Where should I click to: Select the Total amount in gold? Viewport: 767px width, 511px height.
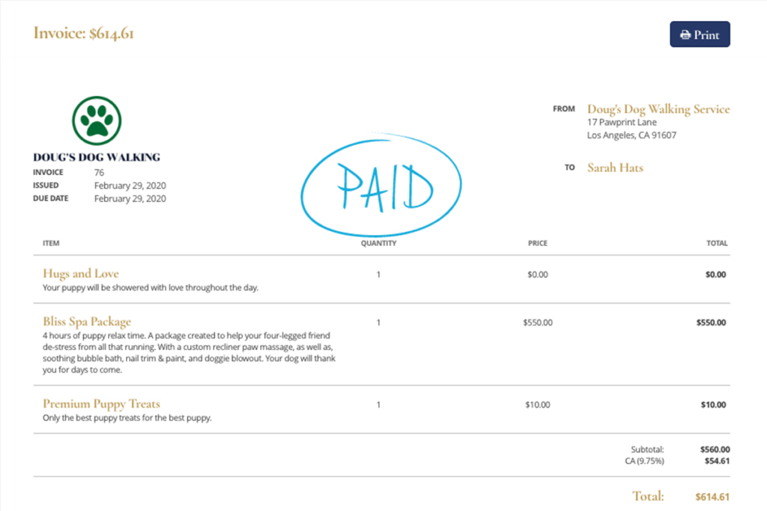coord(712,496)
